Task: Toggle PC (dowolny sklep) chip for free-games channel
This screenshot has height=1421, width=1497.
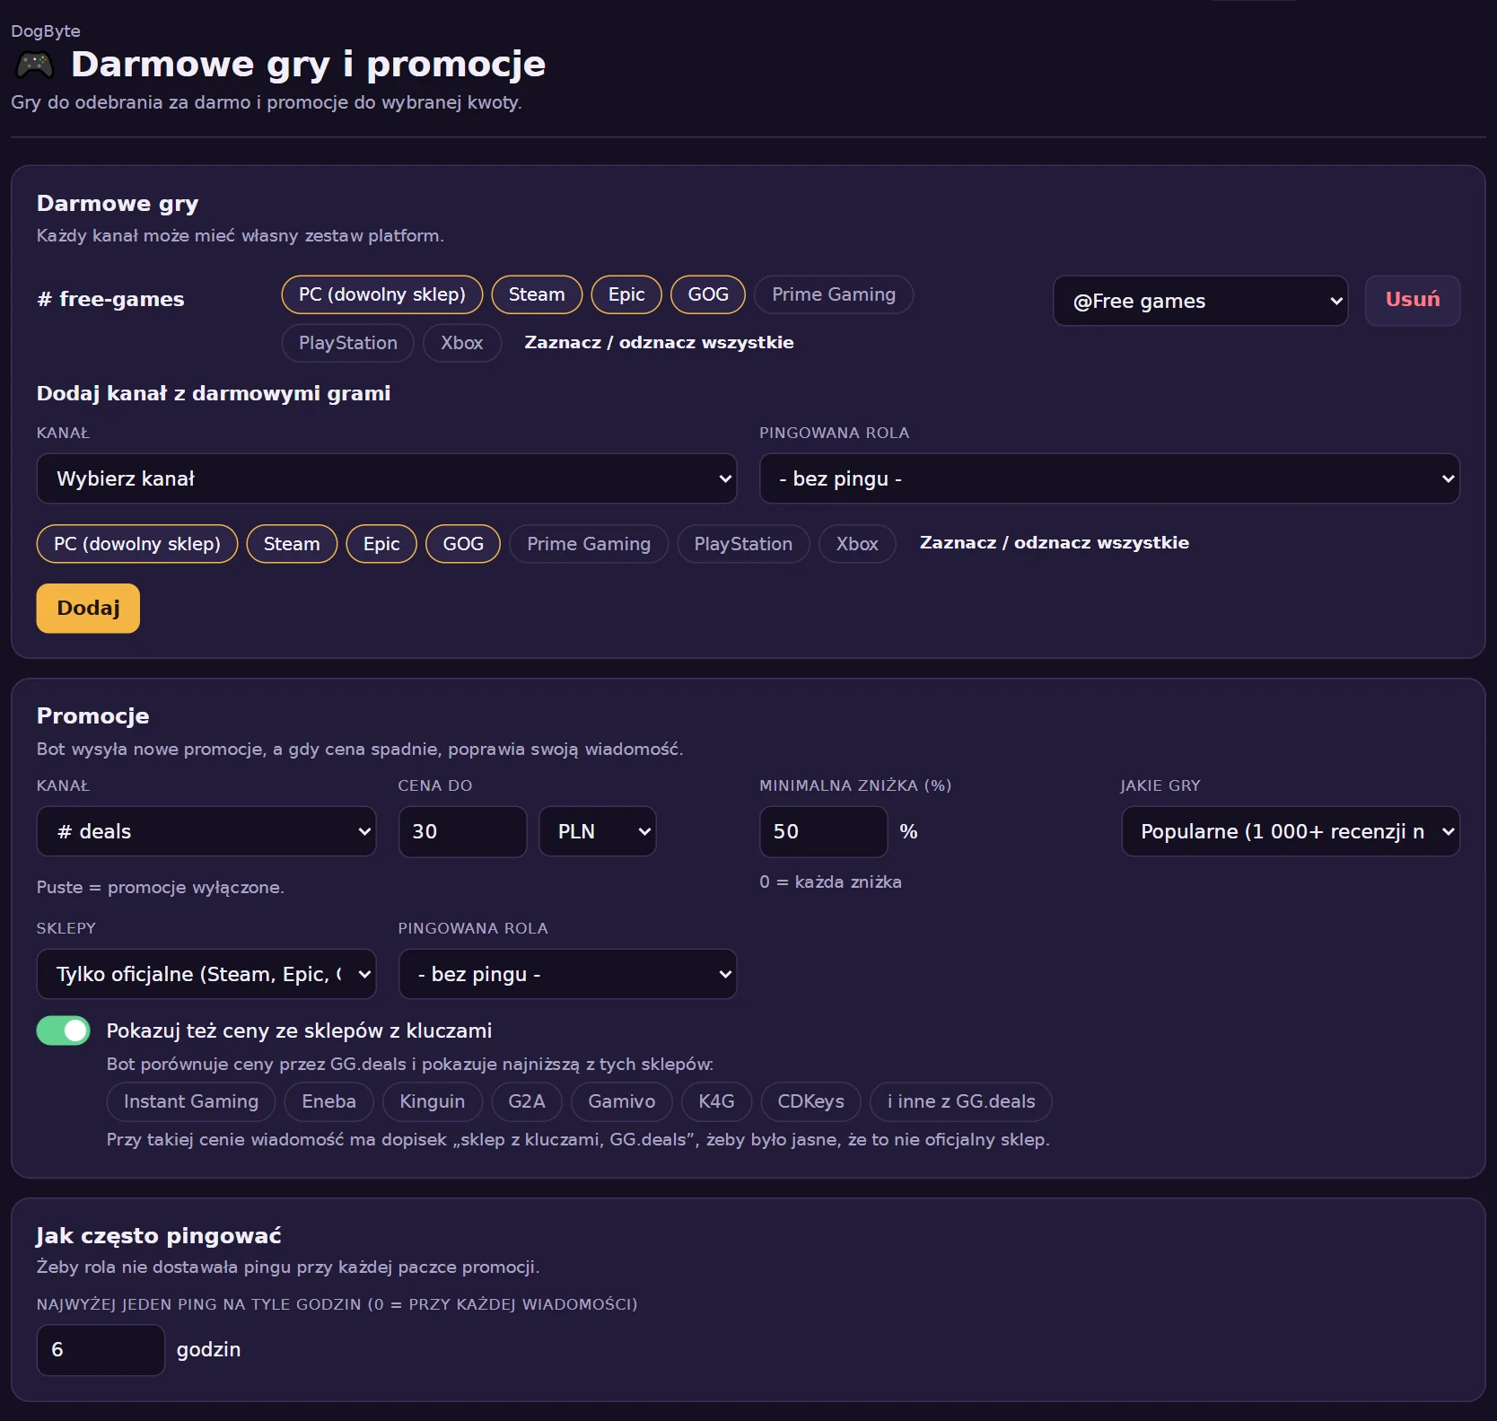Action: point(382,294)
